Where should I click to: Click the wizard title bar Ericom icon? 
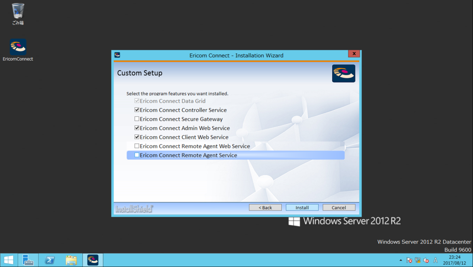click(117, 55)
